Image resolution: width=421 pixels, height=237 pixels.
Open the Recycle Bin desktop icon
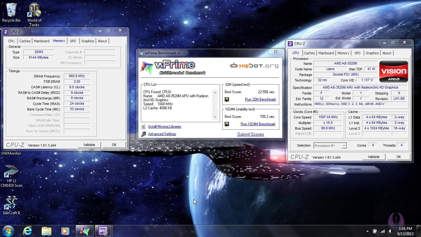11,13
